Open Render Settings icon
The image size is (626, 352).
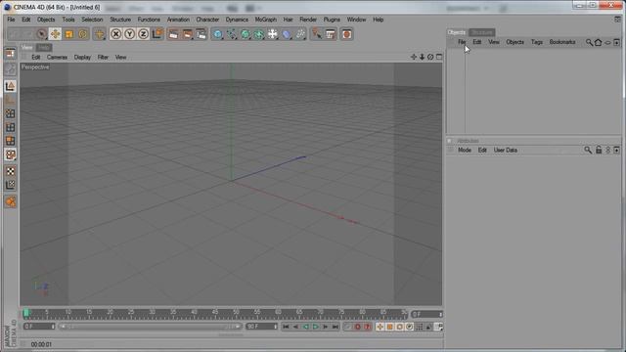[201, 34]
